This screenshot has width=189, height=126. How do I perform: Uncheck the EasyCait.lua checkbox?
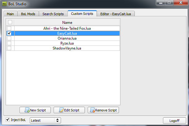(9, 33)
